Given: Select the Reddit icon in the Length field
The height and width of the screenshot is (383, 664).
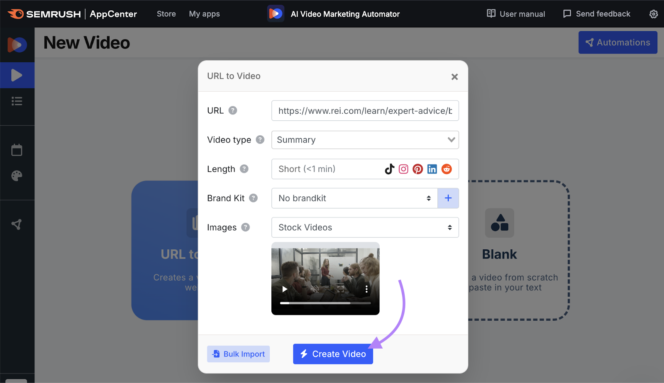Looking at the screenshot, I should click(447, 169).
